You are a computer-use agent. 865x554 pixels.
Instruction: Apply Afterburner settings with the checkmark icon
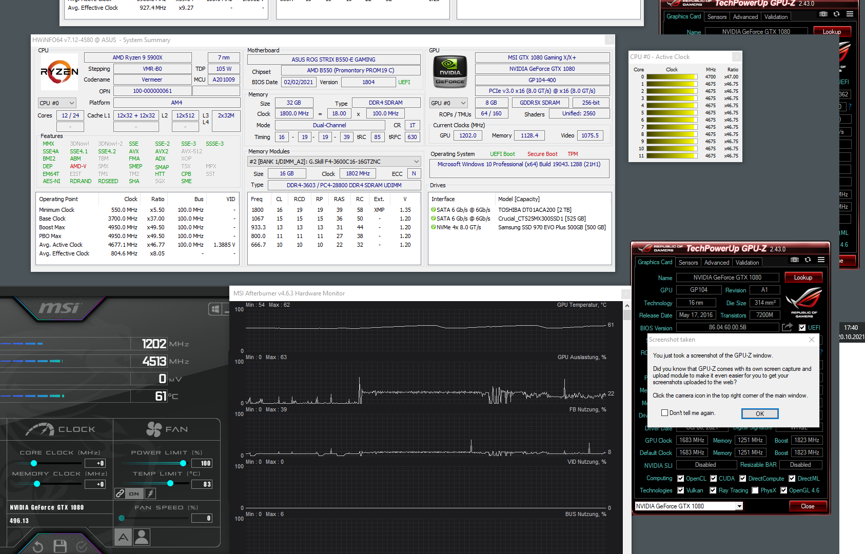pos(82,547)
